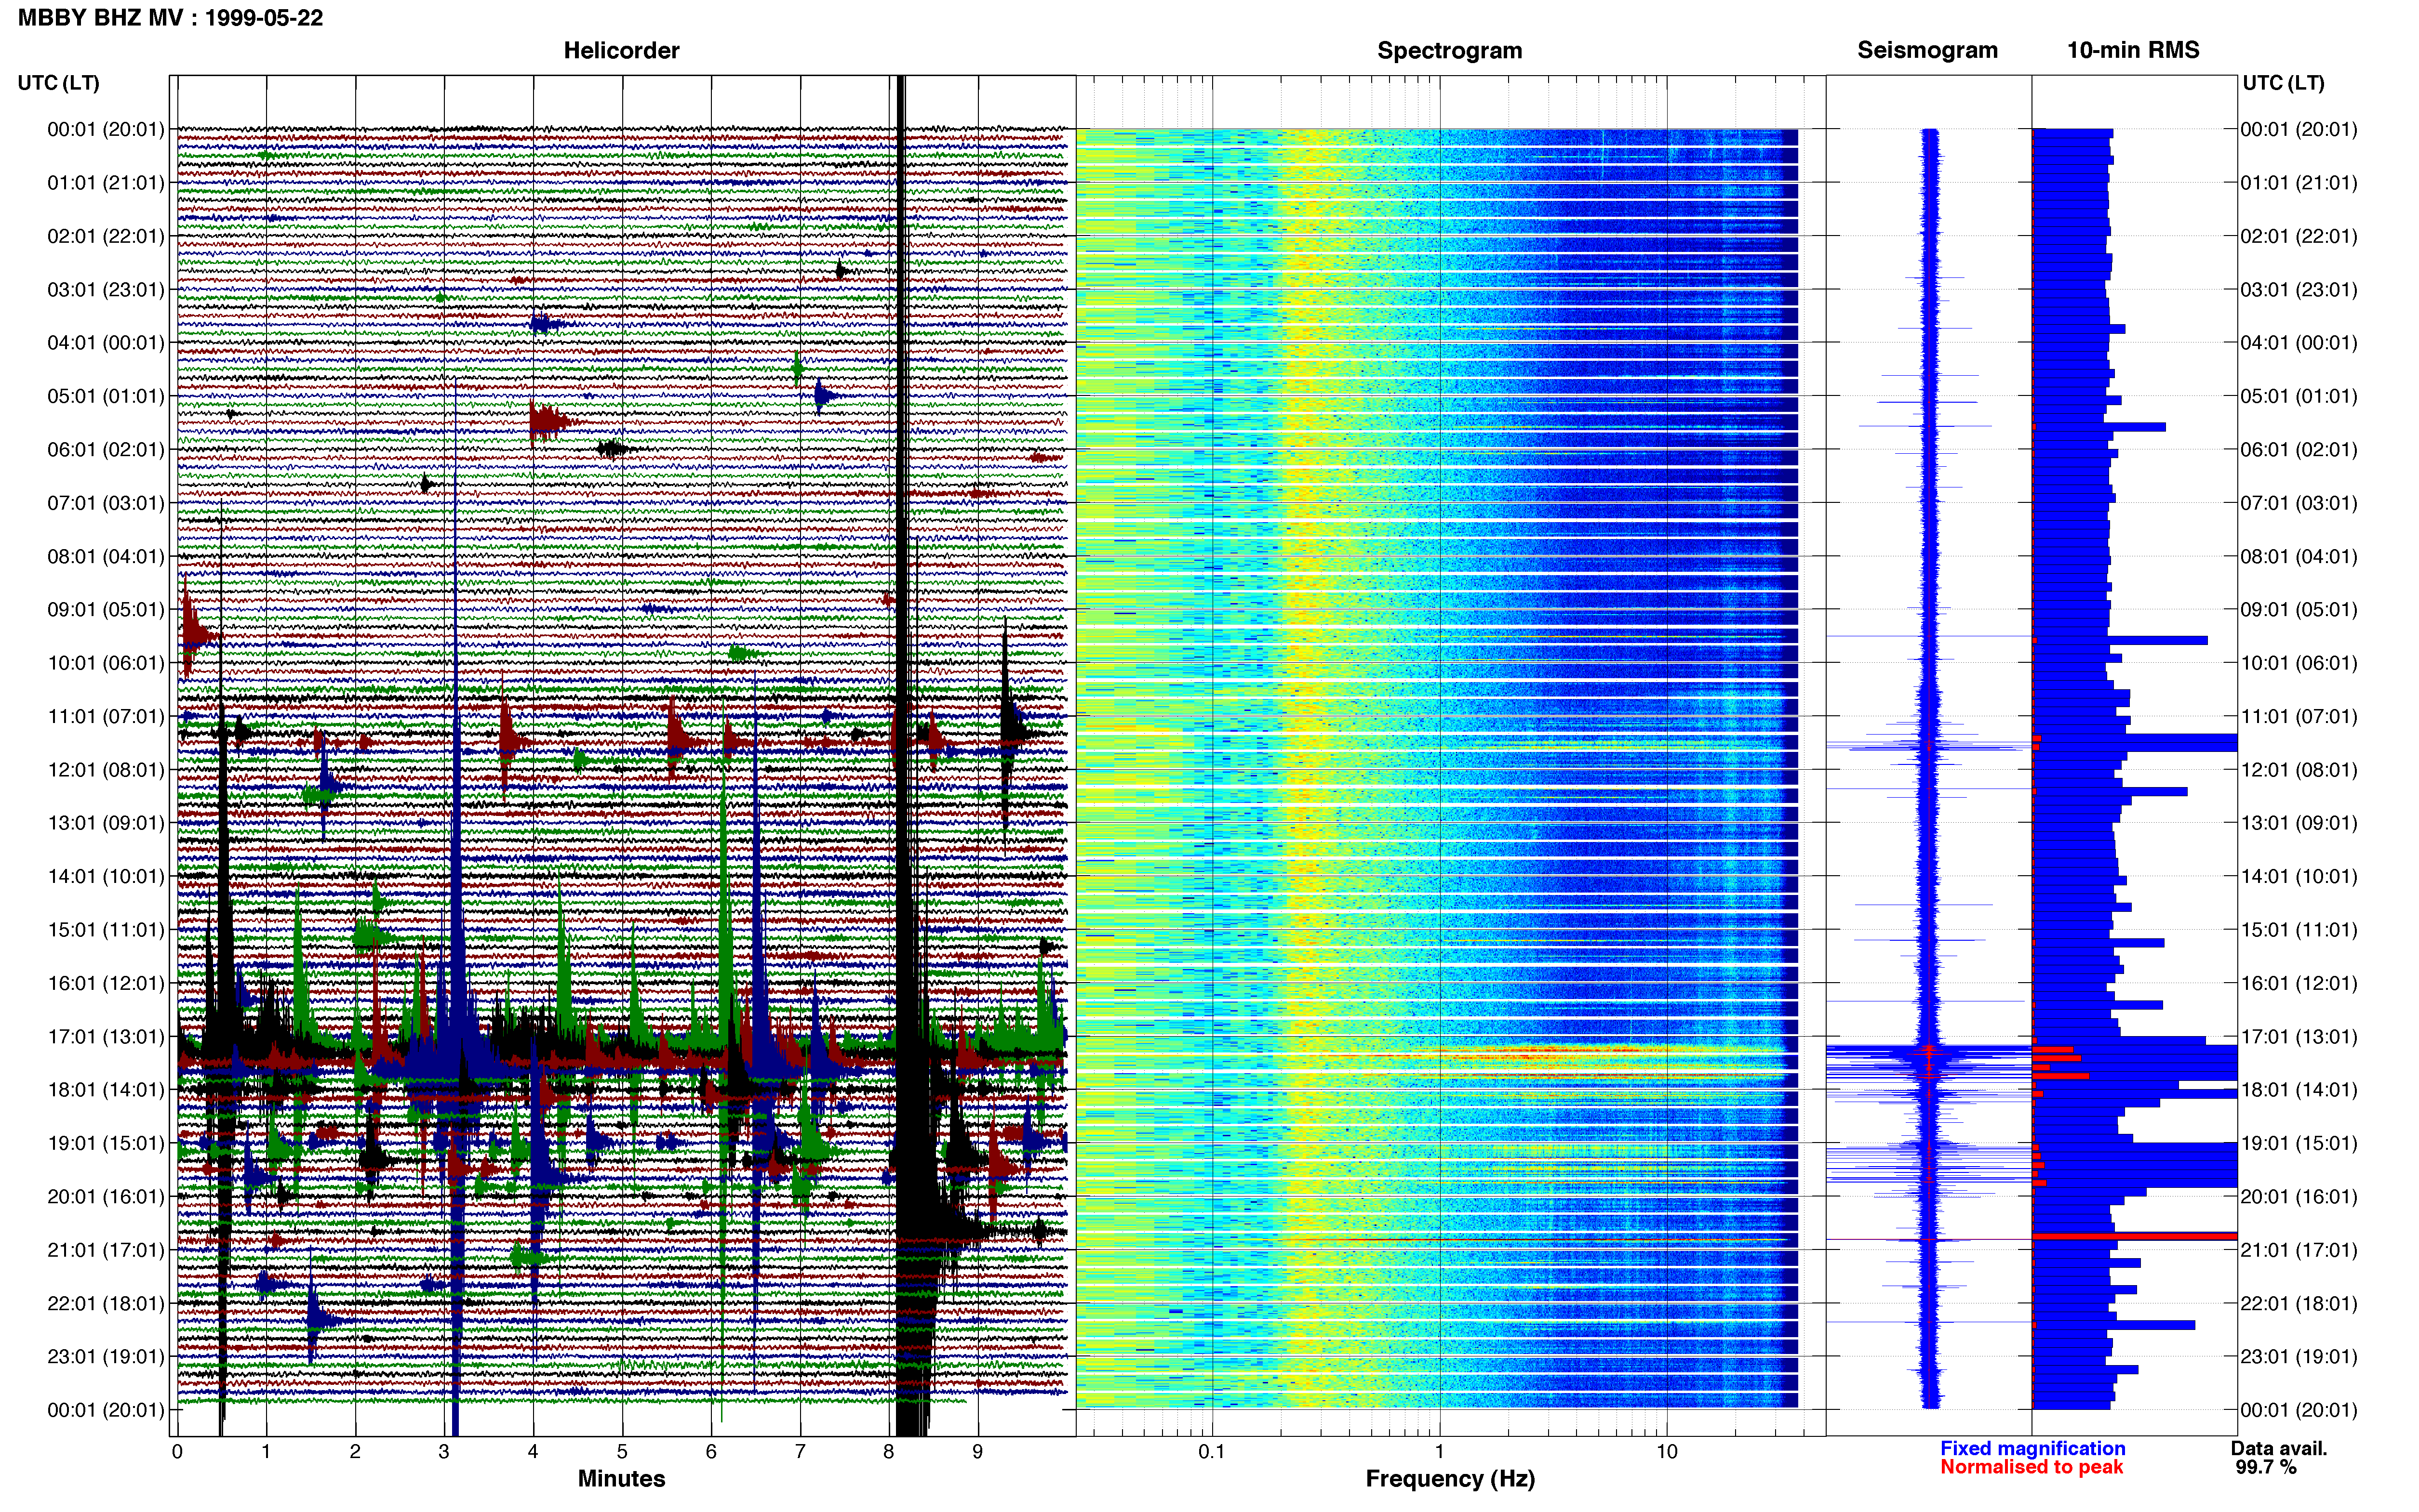This screenshot has width=2419, height=1512.
Task: Click left time label 12:01 (08:01)
Action: 106,770
